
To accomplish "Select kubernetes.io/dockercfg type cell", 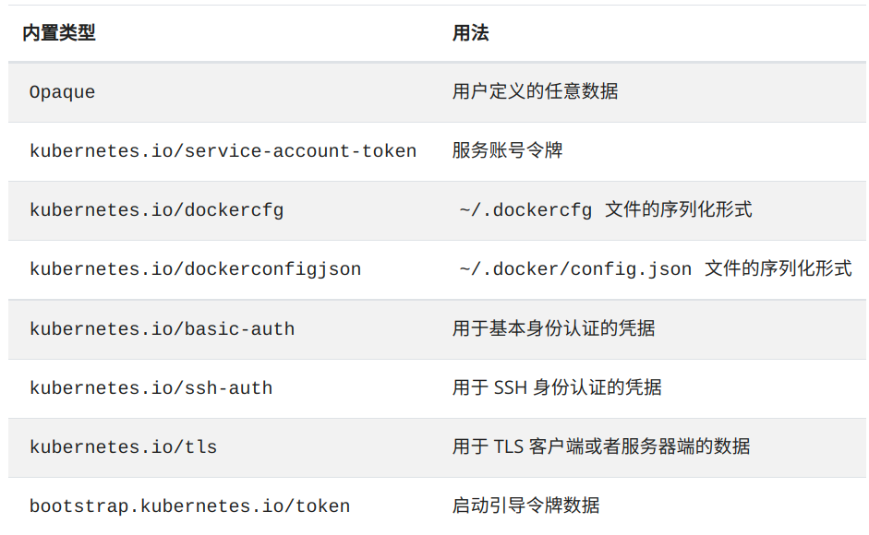I will [x=156, y=210].
